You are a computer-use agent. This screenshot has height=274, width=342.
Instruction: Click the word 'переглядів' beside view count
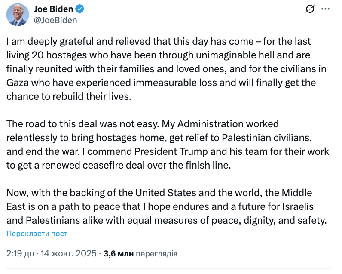click(x=156, y=253)
